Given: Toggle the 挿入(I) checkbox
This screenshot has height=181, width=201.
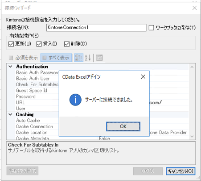Looking at the screenshot, I should 39,44.
